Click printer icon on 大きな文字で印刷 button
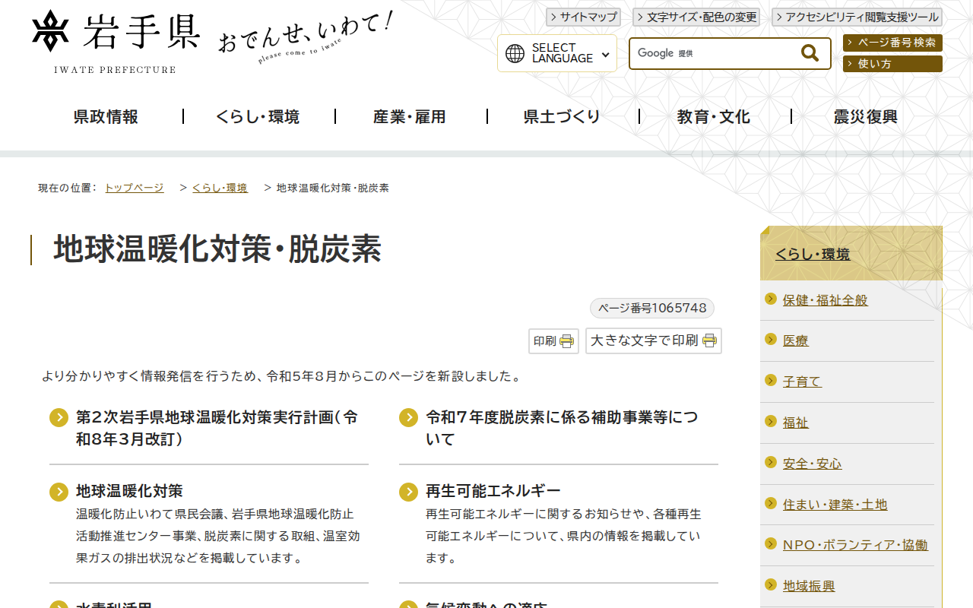The width and height of the screenshot is (973, 608). (709, 341)
